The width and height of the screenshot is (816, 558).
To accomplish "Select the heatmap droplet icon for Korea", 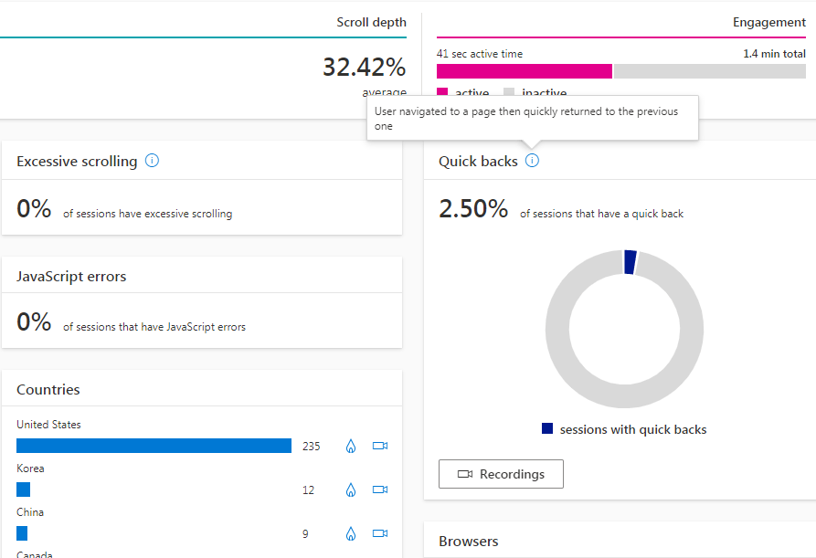I will click(350, 490).
